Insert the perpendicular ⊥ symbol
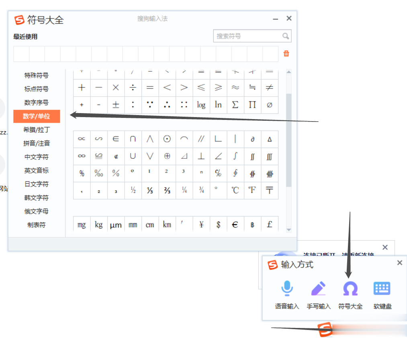Screen dimensions: 407x338 (x=201, y=156)
